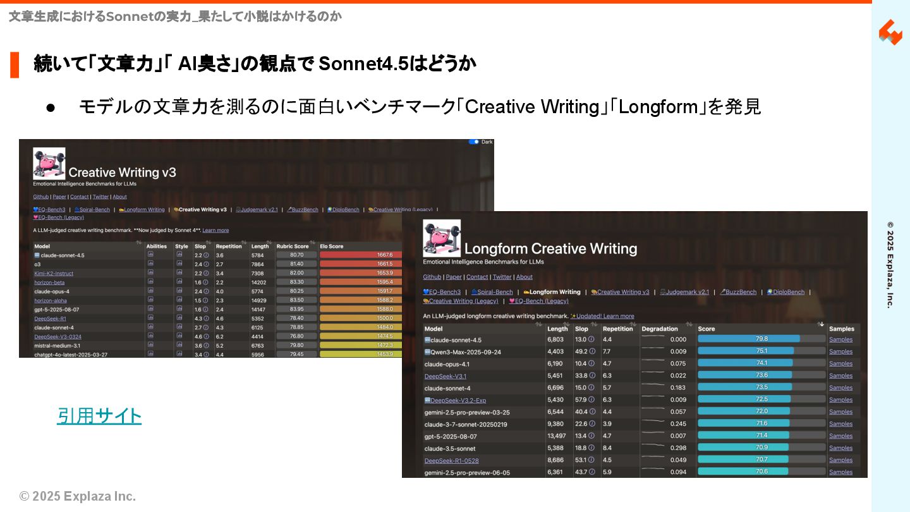Open Style chart icon for horizon-beta

click(179, 282)
